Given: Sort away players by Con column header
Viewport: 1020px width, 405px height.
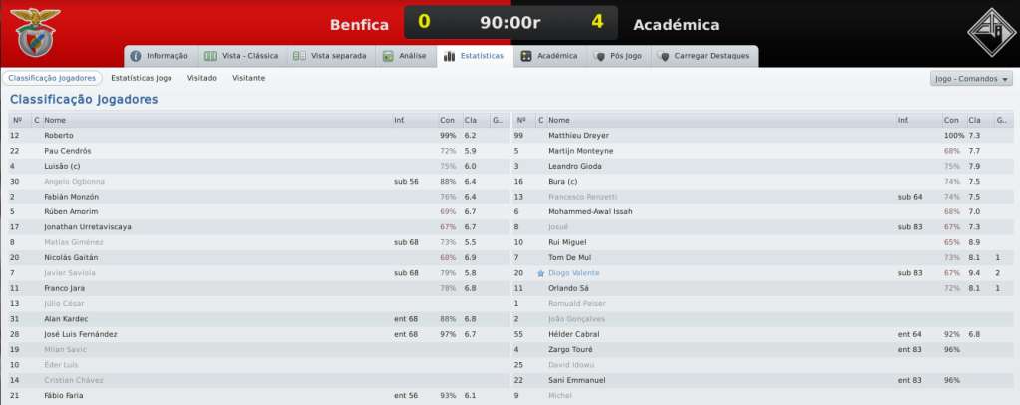Looking at the screenshot, I should (953, 120).
